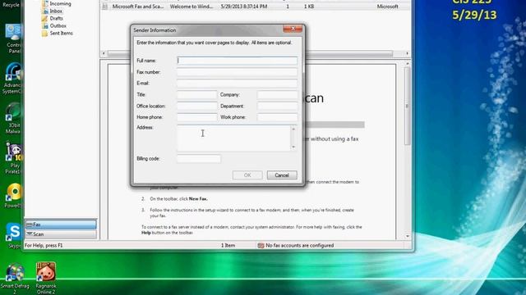The height and width of the screenshot is (295, 526).
Task: Switch to the Scan view button
Action: pyautogui.click(x=61, y=234)
